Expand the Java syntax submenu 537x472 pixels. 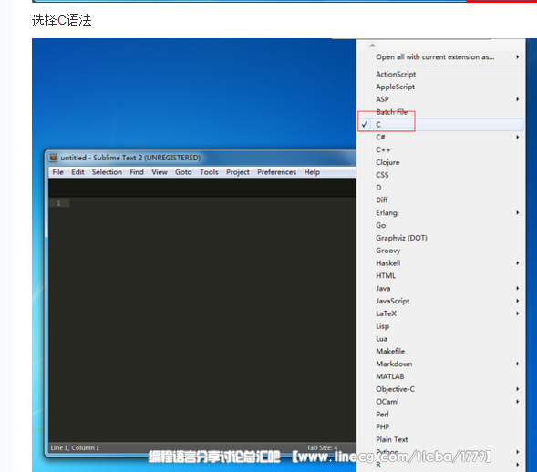point(440,288)
